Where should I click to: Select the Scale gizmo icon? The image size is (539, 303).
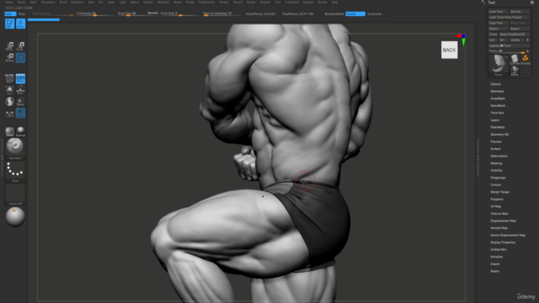coord(20,46)
